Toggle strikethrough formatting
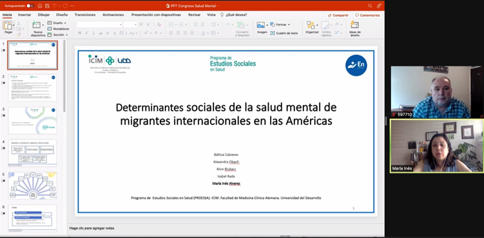The width and height of the screenshot is (484, 238). 101,33
